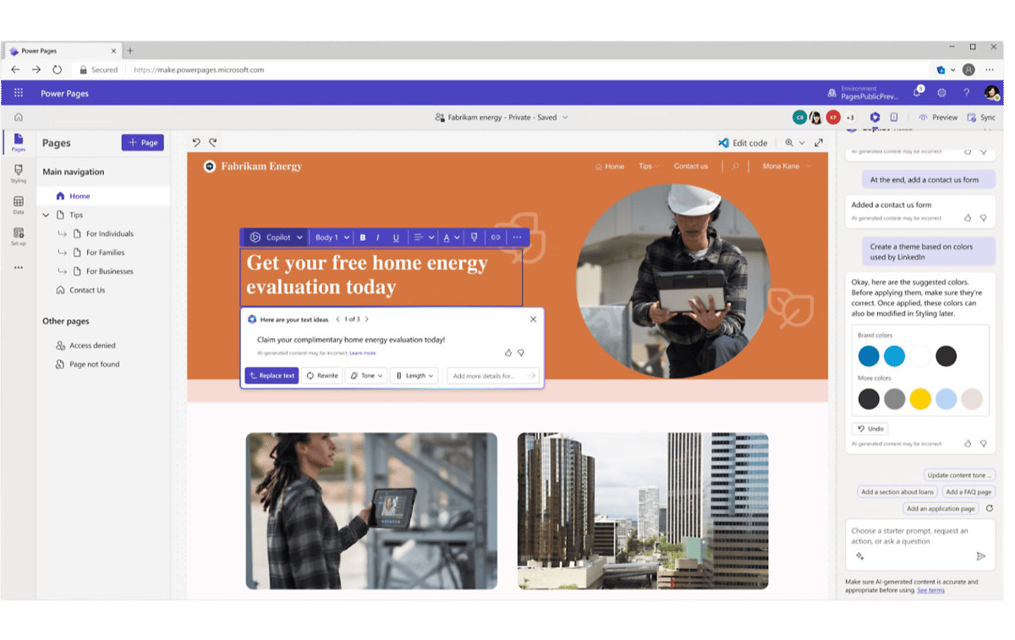Collapse the Tips tree node
The width and height of the screenshot is (1015, 640).
tap(47, 215)
